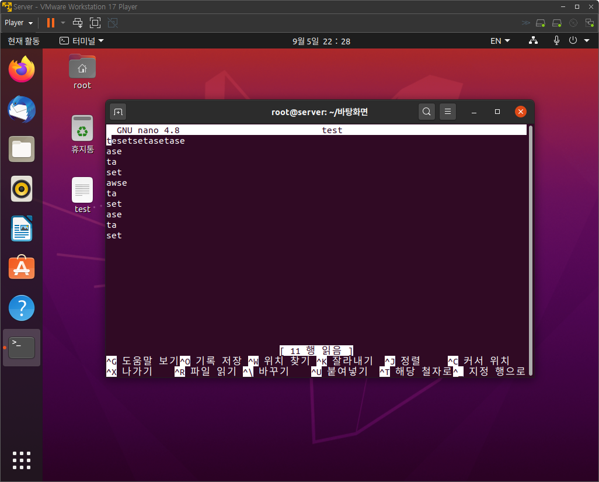The height and width of the screenshot is (482, 599).
Task: Click ^T 해당 철자로 shortcut
Action: [416, 372]
